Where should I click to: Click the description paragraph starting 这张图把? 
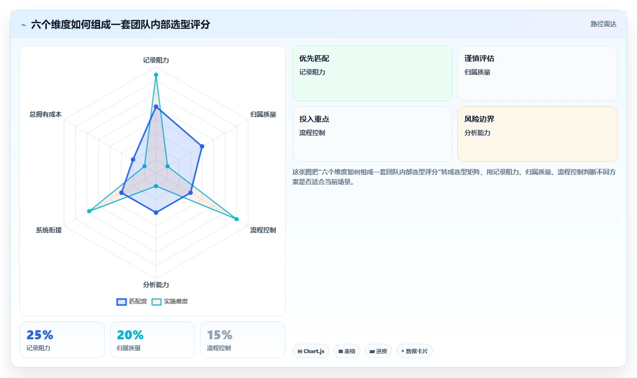point(455,177)
